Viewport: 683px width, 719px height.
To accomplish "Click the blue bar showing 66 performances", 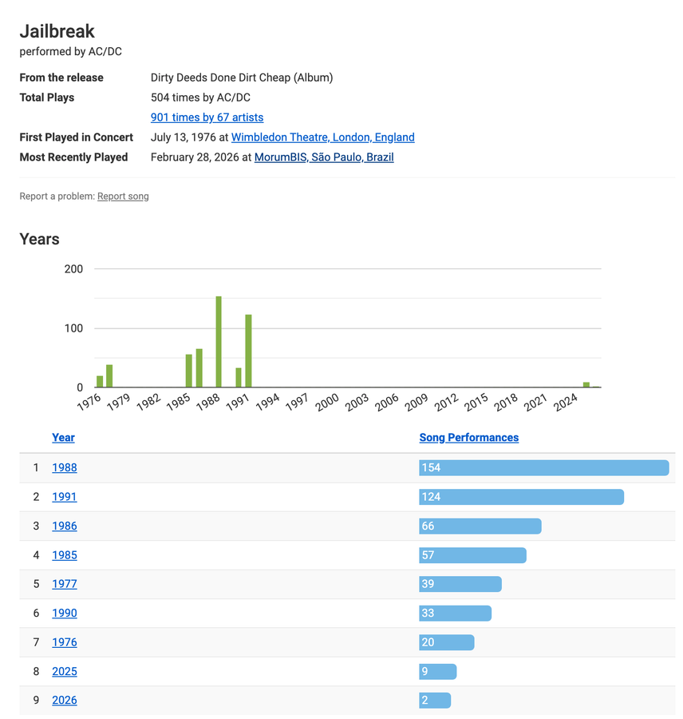I will click(x=480, y=526).
